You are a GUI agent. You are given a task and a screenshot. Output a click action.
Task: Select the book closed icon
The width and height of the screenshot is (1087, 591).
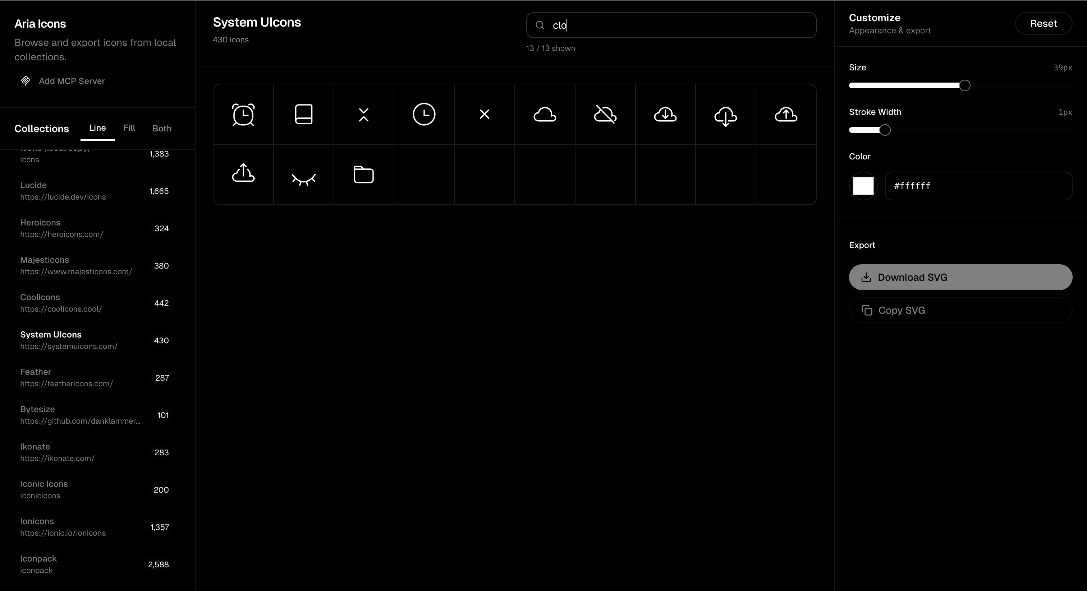click(303, 114)
